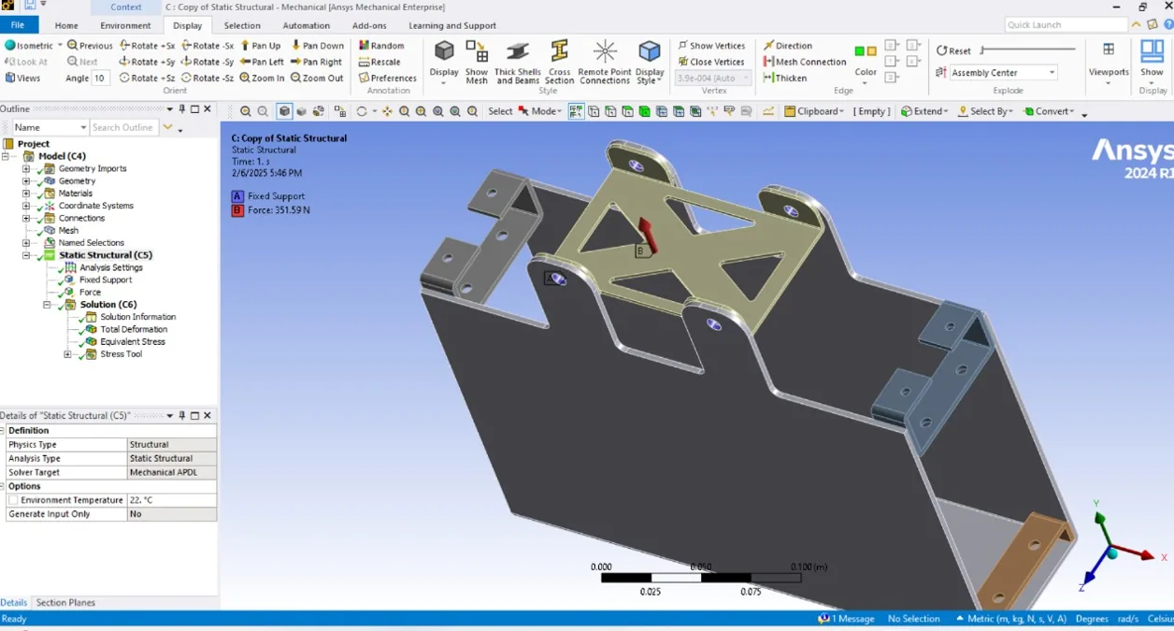Screen dimensions: 1174x631
Task: Click the green edge Color swatch
Action: 860,51
